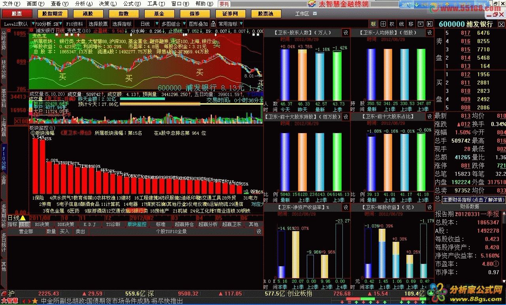This screenshot has height=305, width=506.
Task: Click the 选择指标 toolbar button
Action: click(122, 24)
